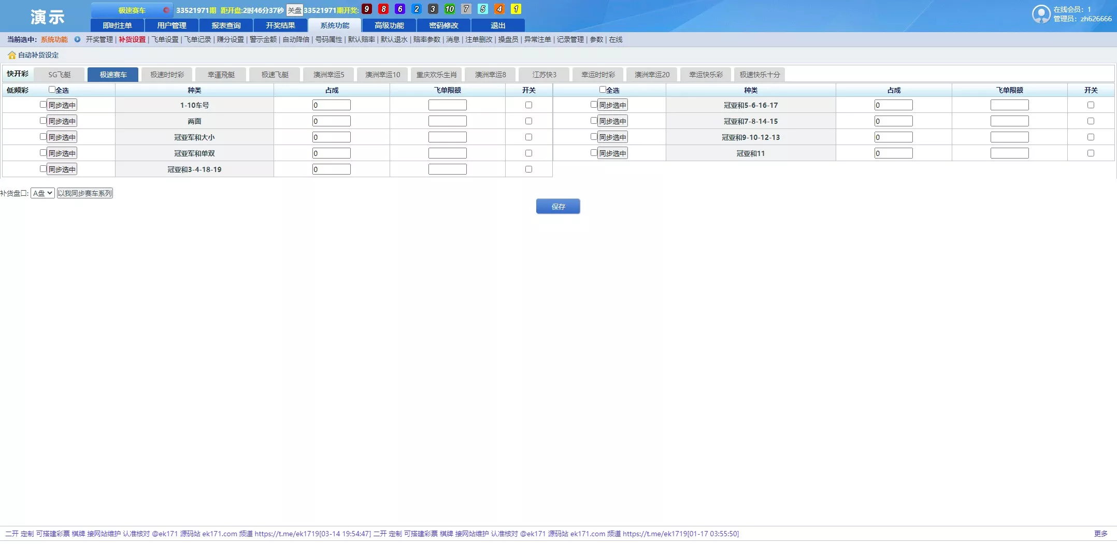
Task: Click the home icon beside 自动补货设定
Action: (11, 55)
